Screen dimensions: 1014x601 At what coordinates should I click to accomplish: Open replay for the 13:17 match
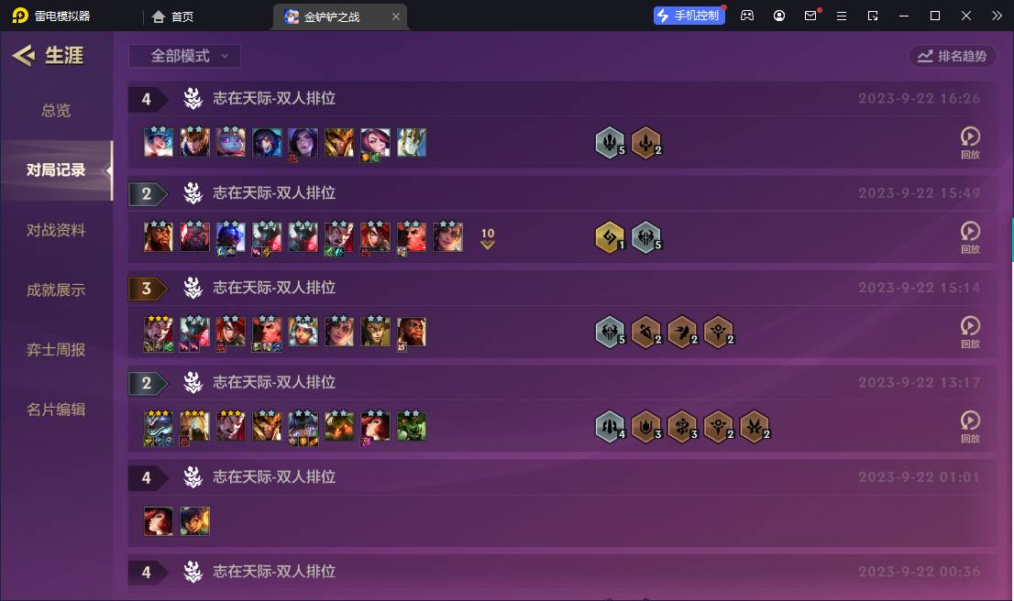[x=970, y=427]
